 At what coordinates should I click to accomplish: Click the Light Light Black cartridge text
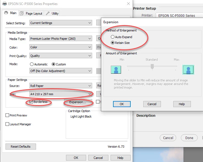81,116
